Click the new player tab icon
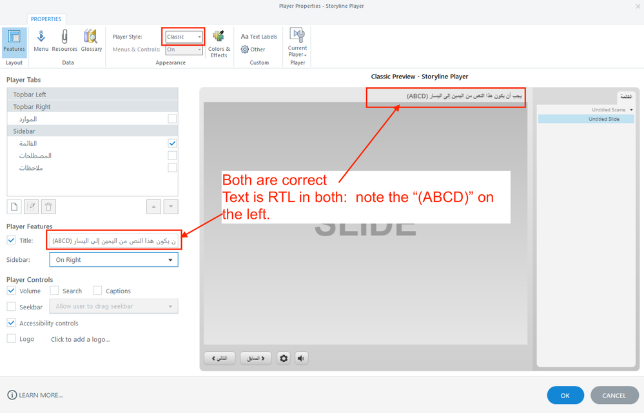Screen dimensions: 644x413 pos(14,206)
